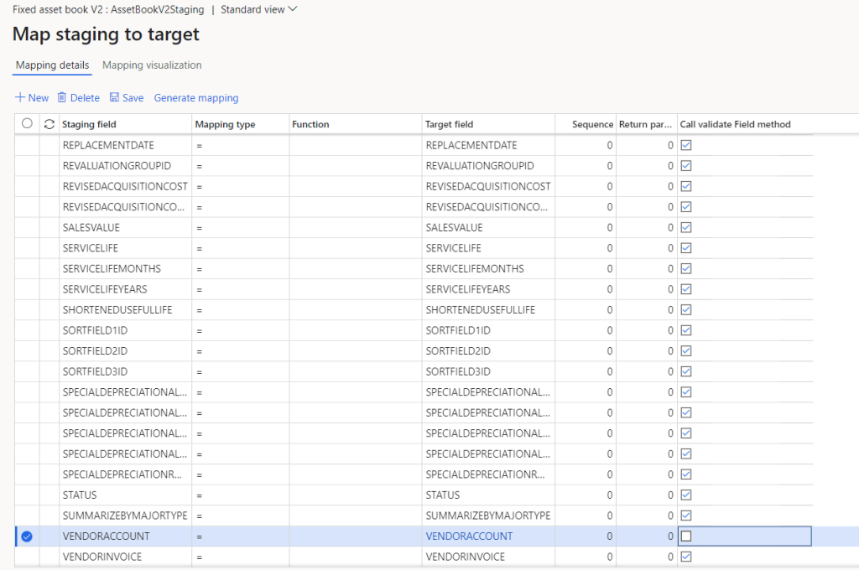Viewport: 859px width, 570px height.
Task: Uncheck validate checkbox for STATUS row
Action: 686,495
